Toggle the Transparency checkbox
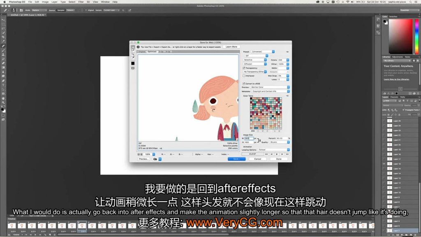 pyautogui.click(x=244, y=68)
